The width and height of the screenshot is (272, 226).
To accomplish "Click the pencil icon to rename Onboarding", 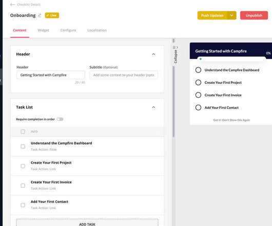I will point(40,15).
